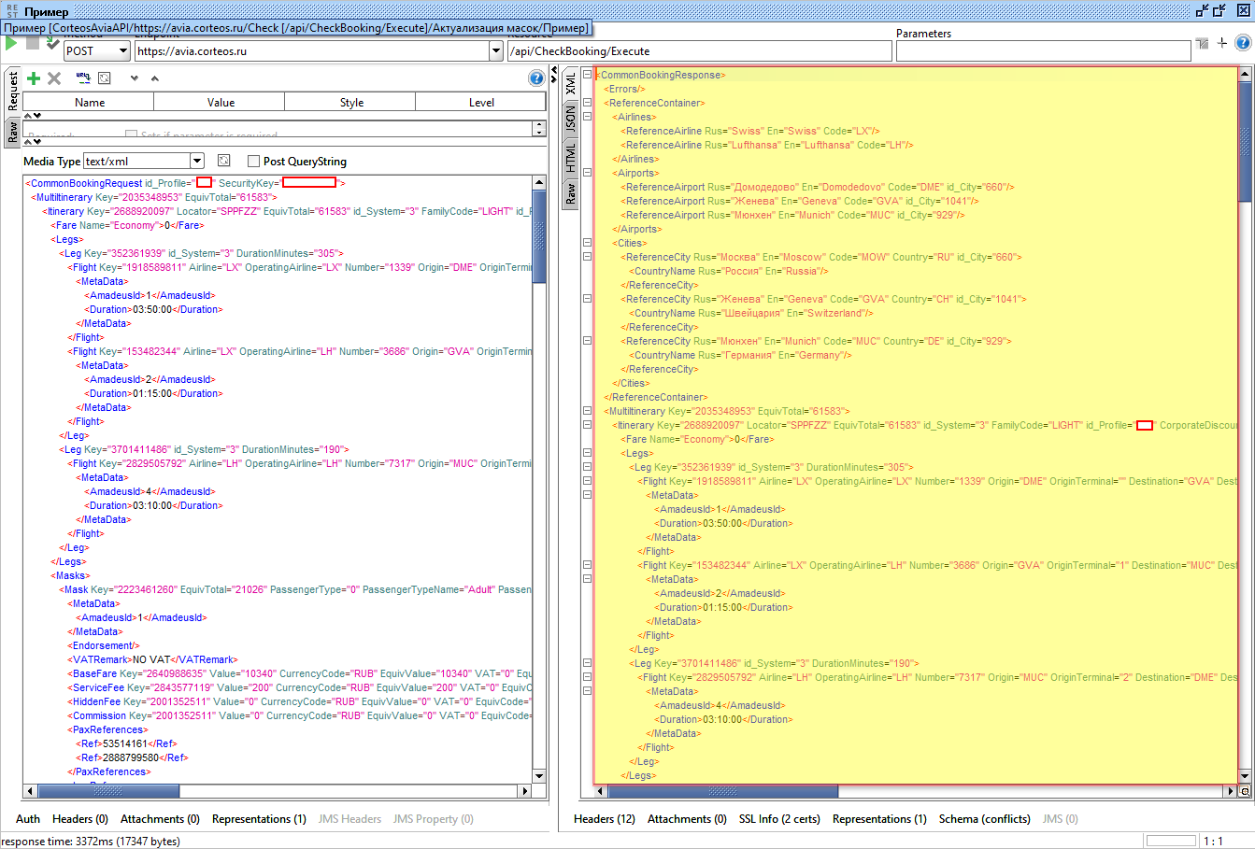Collapse the Airports node in response XML
The height and width of the screenshot is (849, 1255).
pyautogui.click(x=587, y=173)
